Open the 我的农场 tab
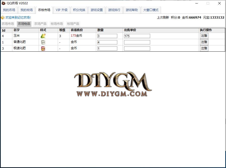Screen dimensions: 226x168 point(9,10)
